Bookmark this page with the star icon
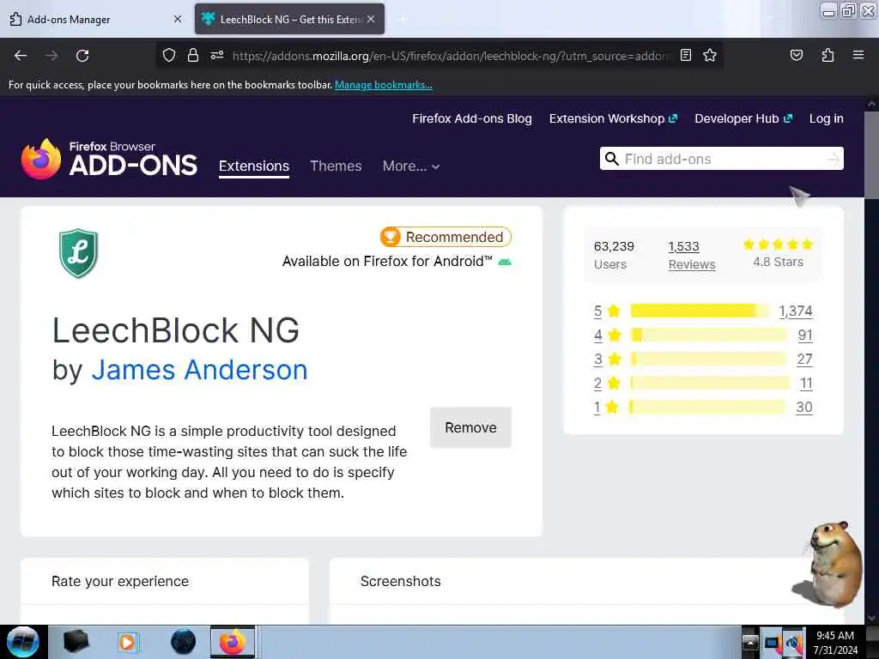 click(710, 55)
